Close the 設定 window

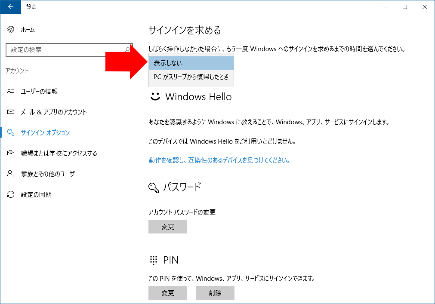click(424, 7)
